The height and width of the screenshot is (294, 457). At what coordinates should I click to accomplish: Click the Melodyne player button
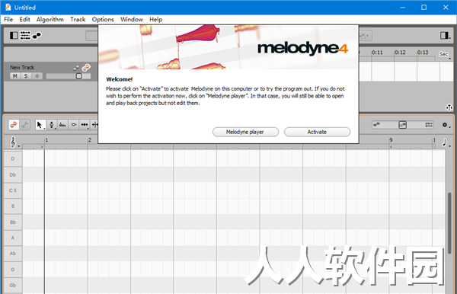[x=245, y=132]
